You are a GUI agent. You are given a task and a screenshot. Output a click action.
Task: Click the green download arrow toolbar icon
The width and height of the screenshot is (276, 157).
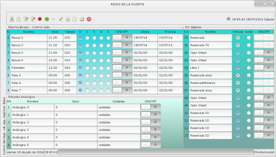(x=12, y=19)
